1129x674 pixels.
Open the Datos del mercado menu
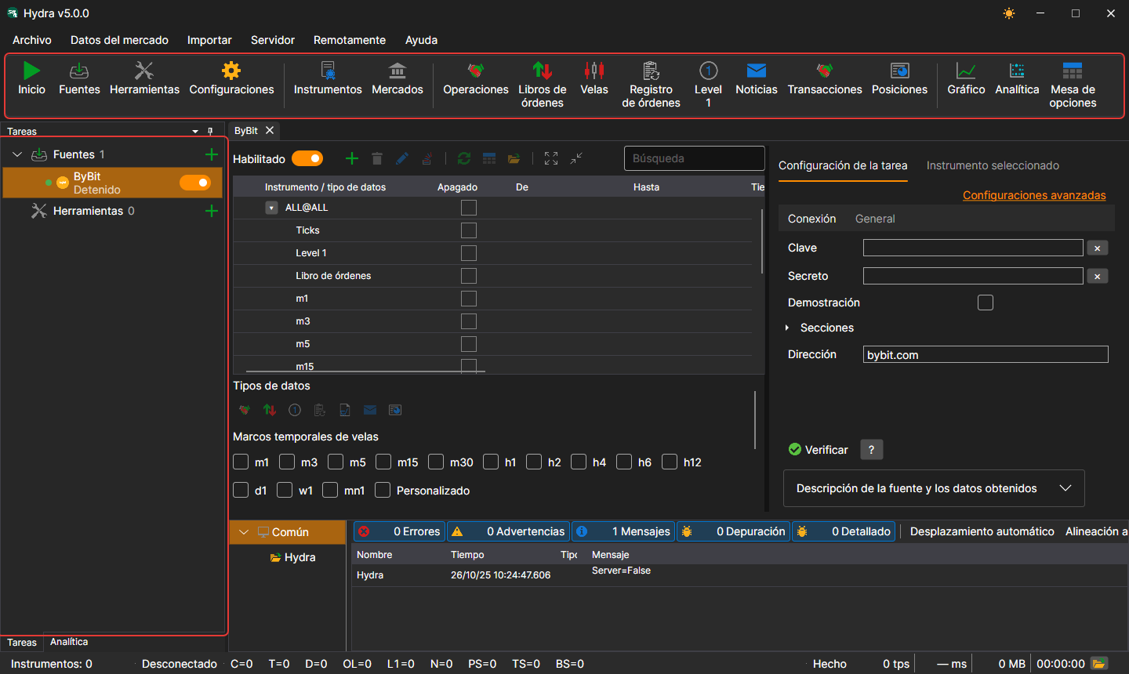coord(119,40)
